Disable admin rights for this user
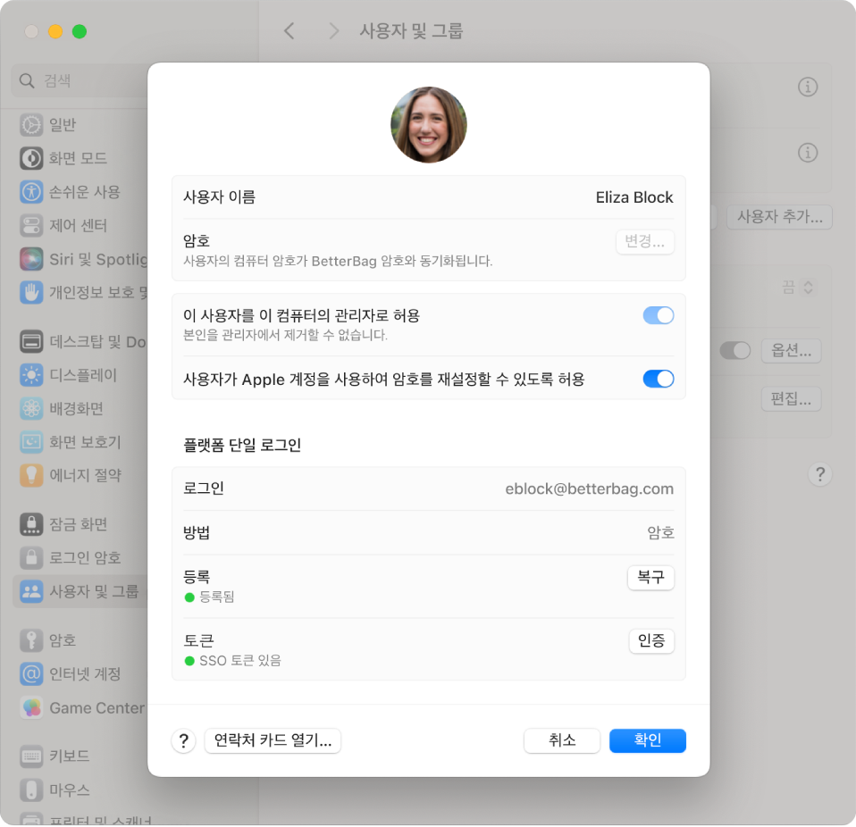856x827 pixels. 659,315
